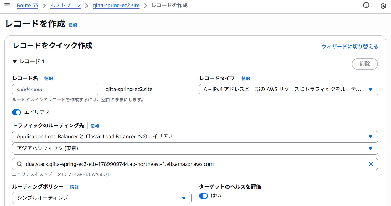
Task: Click the レコードを作成 breadcrumb text
Action: tap(169, 5)
